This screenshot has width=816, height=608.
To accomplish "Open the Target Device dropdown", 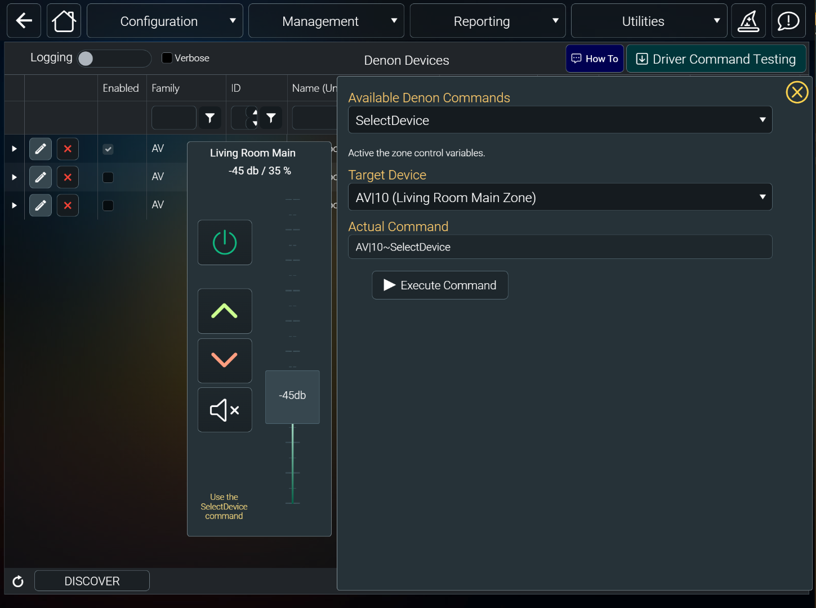I will (560, 197).
